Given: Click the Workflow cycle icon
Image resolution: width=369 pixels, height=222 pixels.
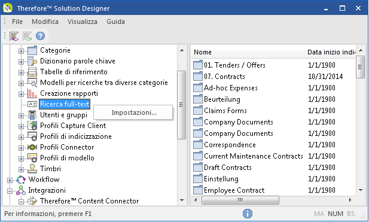Looking at the screenshot, I should 21,180.
